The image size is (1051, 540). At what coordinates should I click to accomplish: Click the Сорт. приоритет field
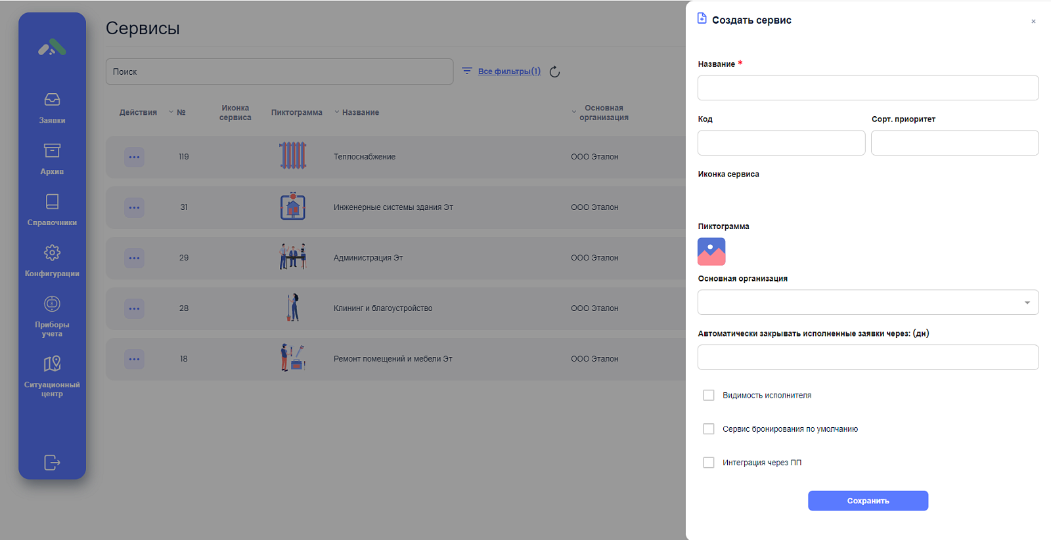tap(954, 143)
